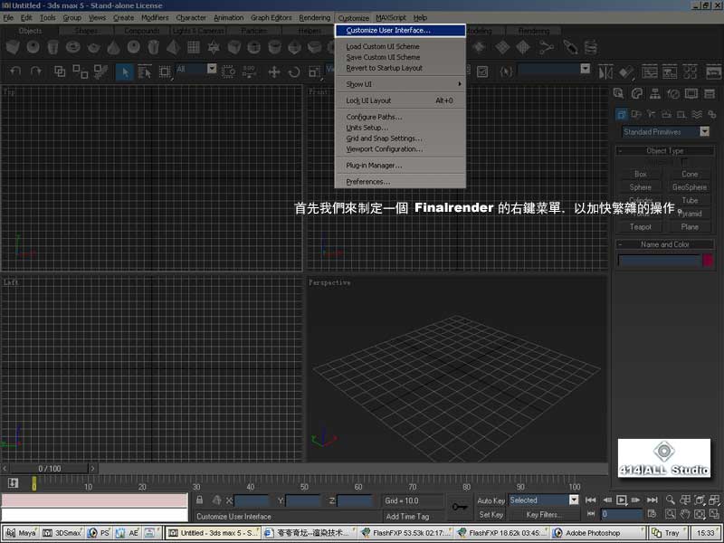The width and height of the screenshot is (724, 543).
Task: Click the Play Animation control
Action: (x=622, y=500)
